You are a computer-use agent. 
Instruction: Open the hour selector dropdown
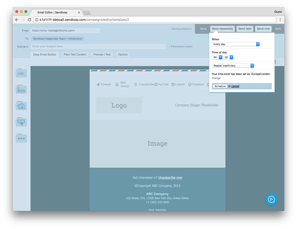pyautogui.click(x=217, y=57)
